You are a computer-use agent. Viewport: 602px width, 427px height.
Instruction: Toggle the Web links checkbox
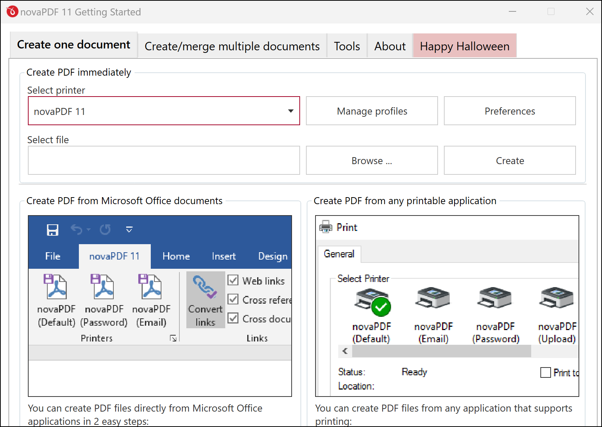pos(233,281)
